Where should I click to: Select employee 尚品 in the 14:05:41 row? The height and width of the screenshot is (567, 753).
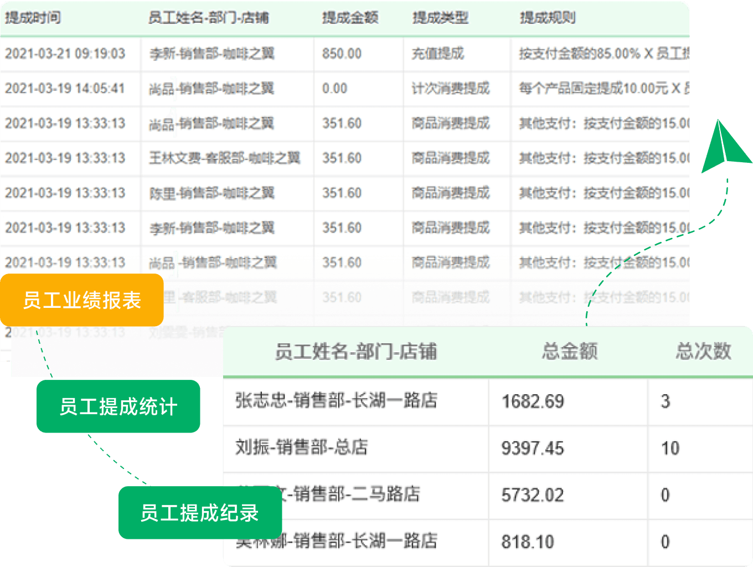212,89
